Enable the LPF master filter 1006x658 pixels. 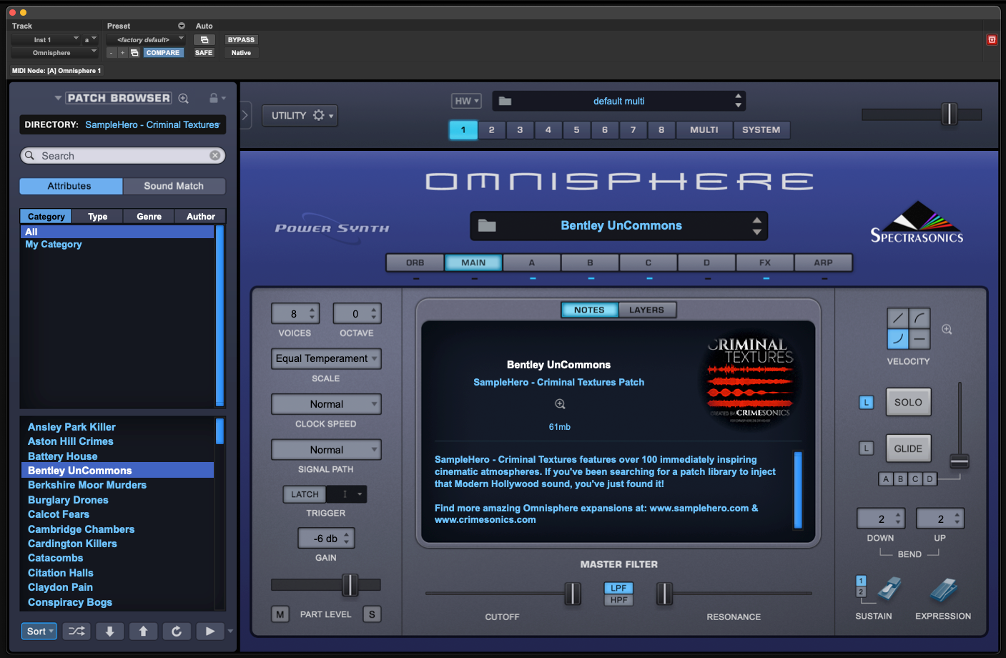pyautogui.click(x=618, y=588)
